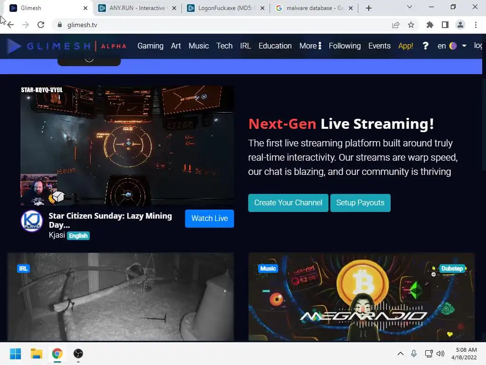Click the Glimesh logo in the navbar
Image resolution: width=486 pixels, height=365 pixels.
pos(66,46)
